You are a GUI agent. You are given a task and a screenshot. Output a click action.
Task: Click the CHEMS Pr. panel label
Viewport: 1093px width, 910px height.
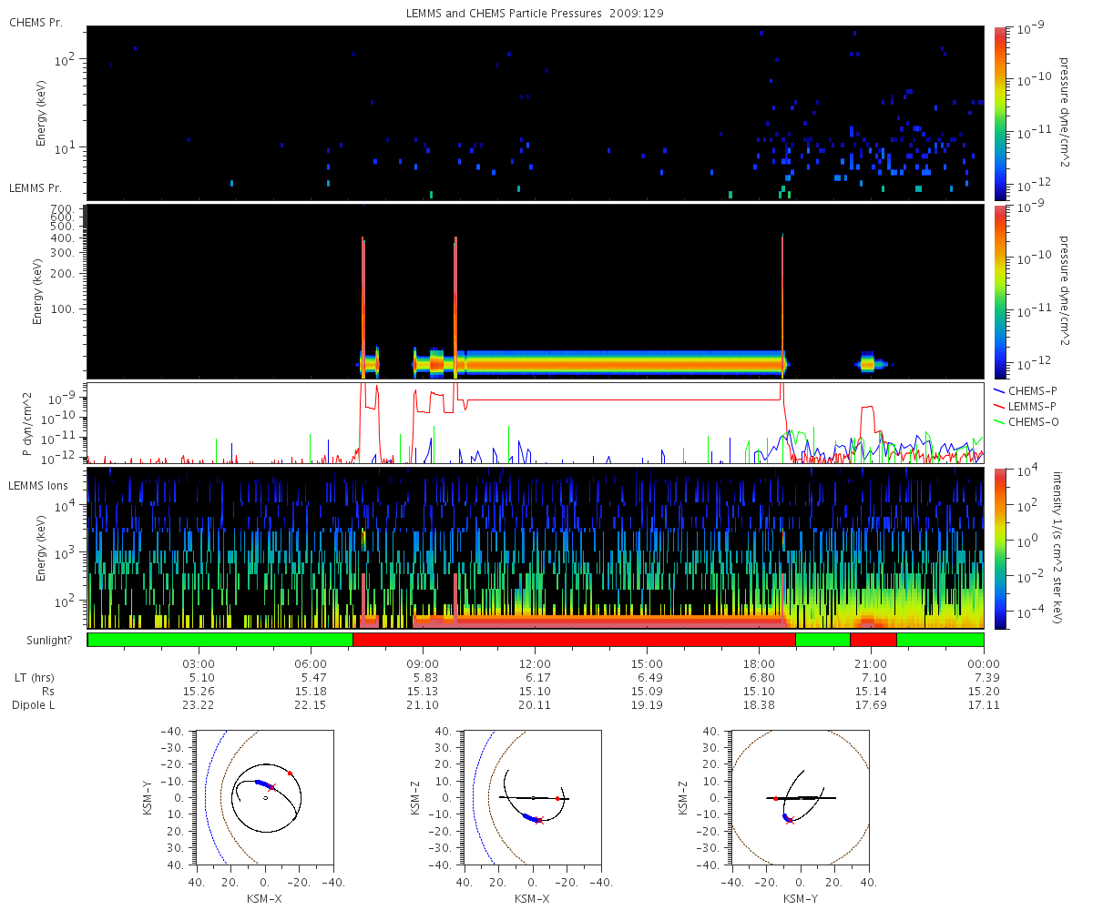pyautogui.click(x=36, y=22)
